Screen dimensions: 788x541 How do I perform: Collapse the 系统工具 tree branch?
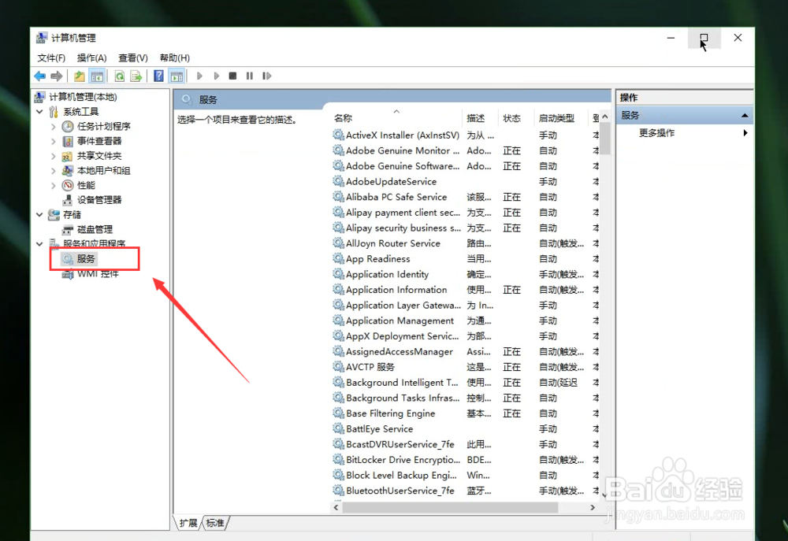coord(39,111)
